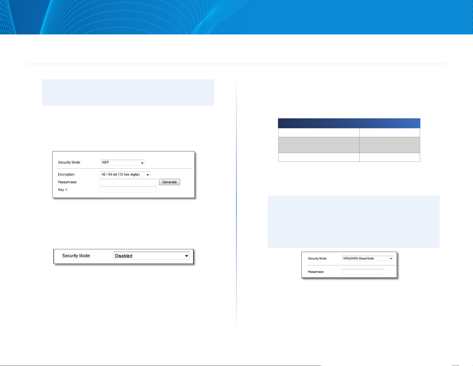Viewport: 473px width, 366px height.
Task: Click the light blue note box on the left
Action: tap(128, 92)
